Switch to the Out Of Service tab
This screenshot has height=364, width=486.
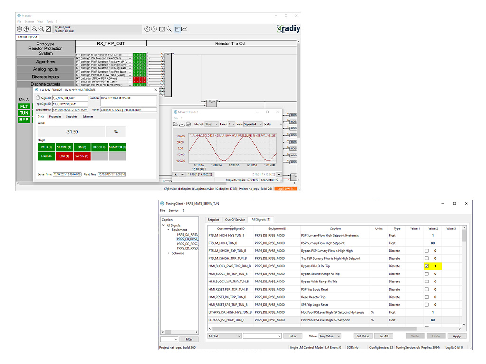[x=235, y=220]
